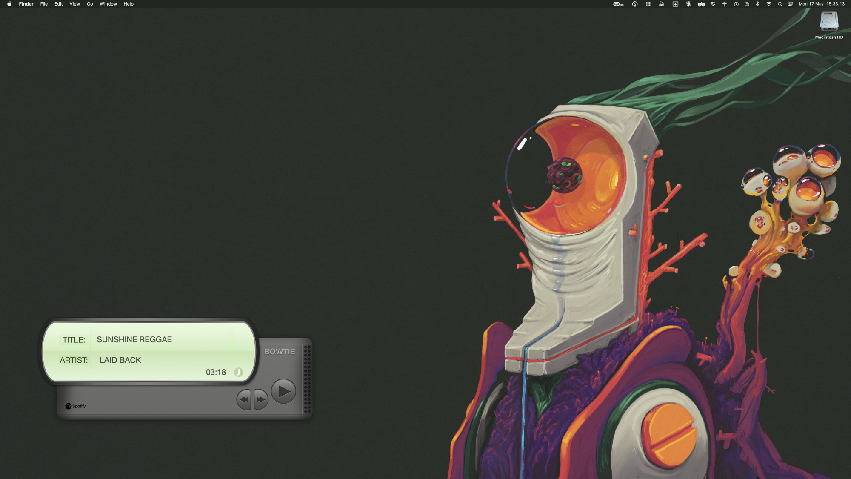Viewport: 851px width, 479px height.
Task: Open the Help menu
Action: (x=129, y=4)
